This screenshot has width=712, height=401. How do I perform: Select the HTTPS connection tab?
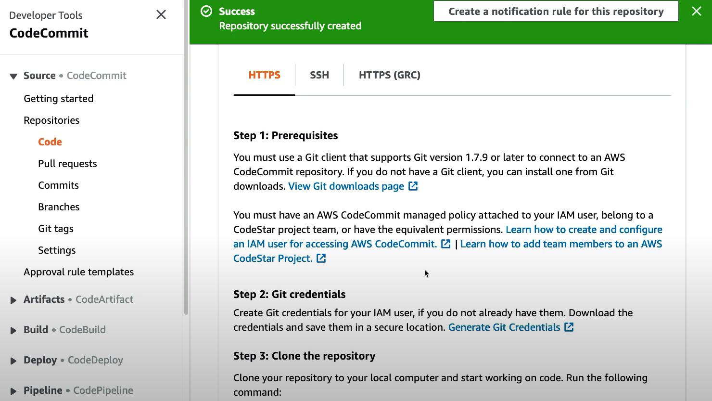pyautogui.click(x=264, y=75)
